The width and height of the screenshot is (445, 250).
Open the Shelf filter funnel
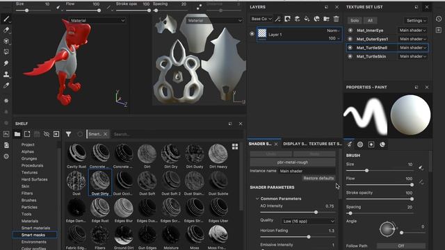coord(68,134)
